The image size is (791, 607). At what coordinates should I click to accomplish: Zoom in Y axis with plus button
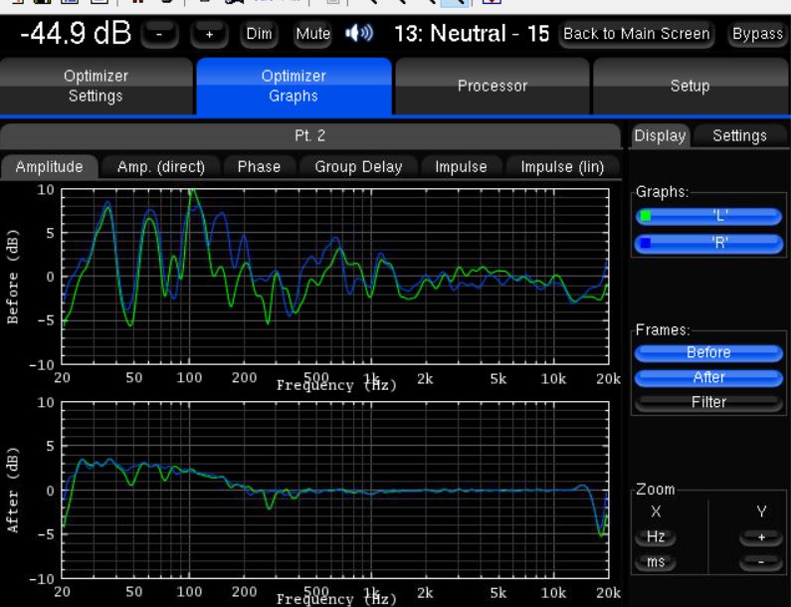[762, 537]
